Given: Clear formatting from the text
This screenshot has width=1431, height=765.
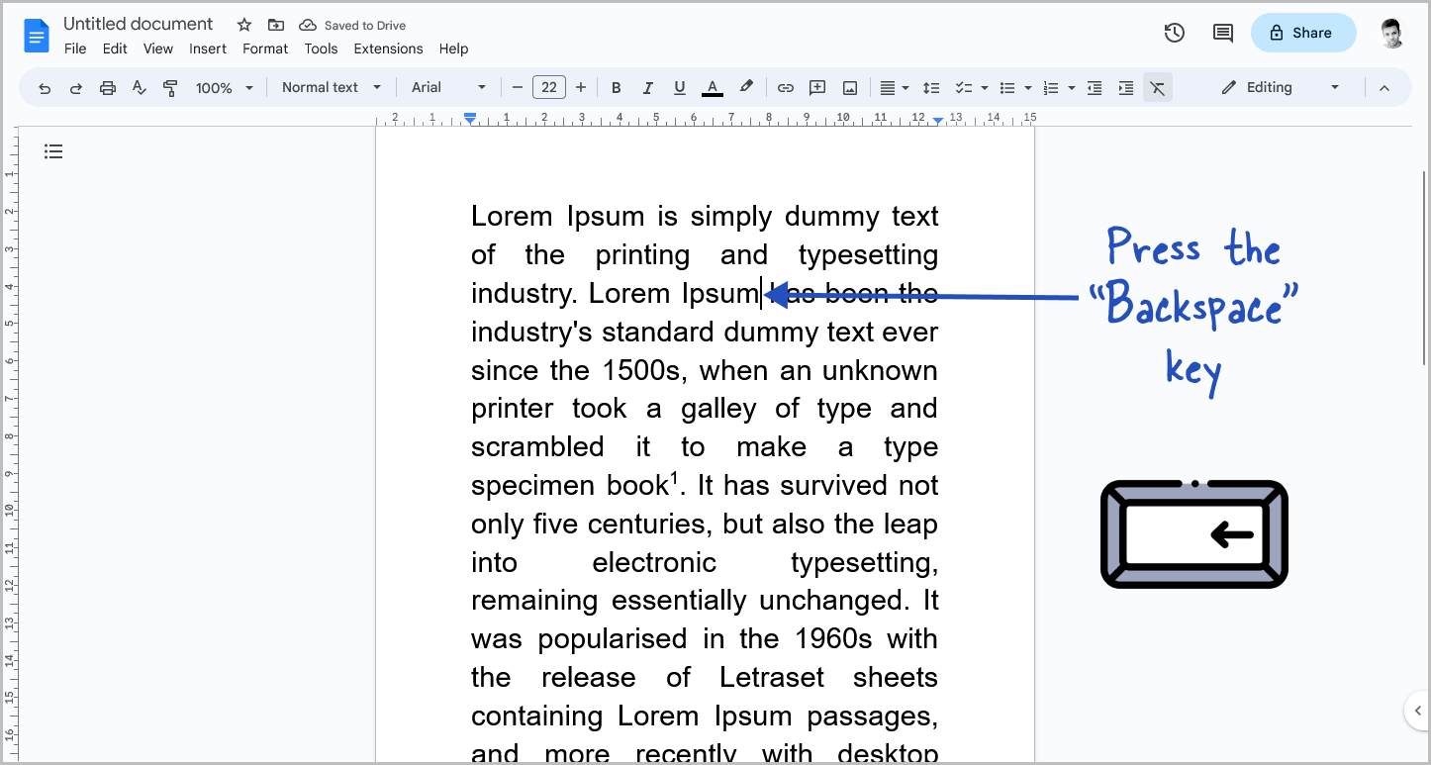Looking at the screenshot, I should pyautogui.click(x=1158, y=87).
